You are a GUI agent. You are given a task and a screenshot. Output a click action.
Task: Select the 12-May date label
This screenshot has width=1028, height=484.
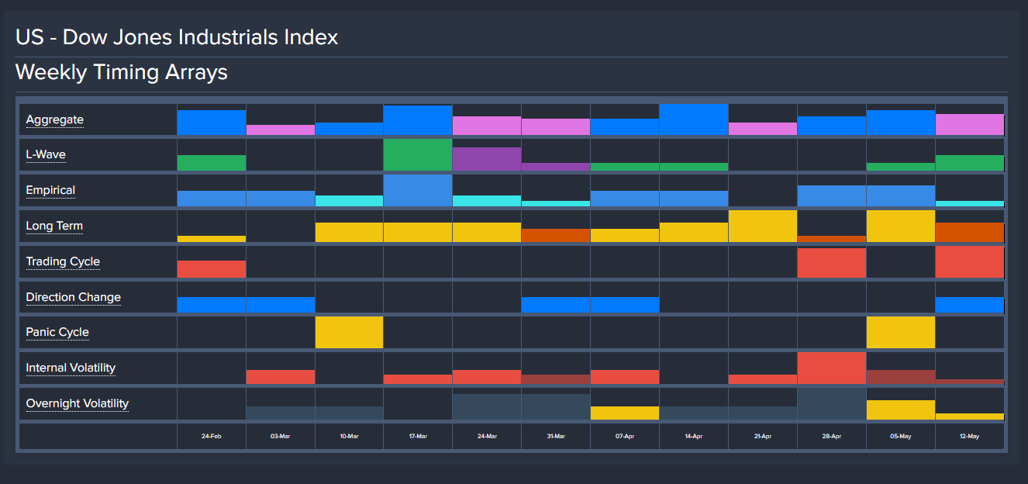970,437
